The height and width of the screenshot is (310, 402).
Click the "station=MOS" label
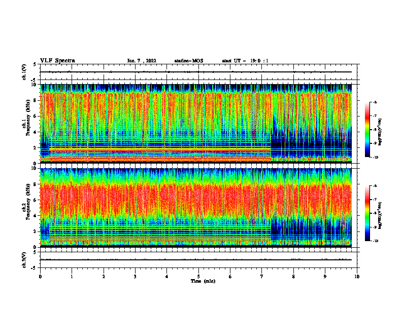[x=189, y=61]
